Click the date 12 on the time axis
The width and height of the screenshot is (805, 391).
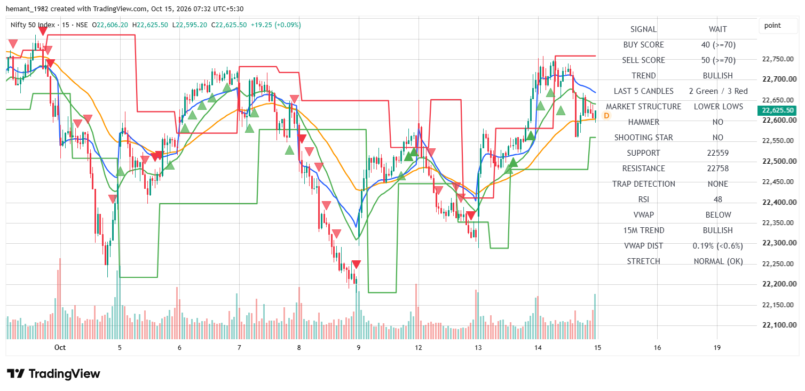click(419, 348)
